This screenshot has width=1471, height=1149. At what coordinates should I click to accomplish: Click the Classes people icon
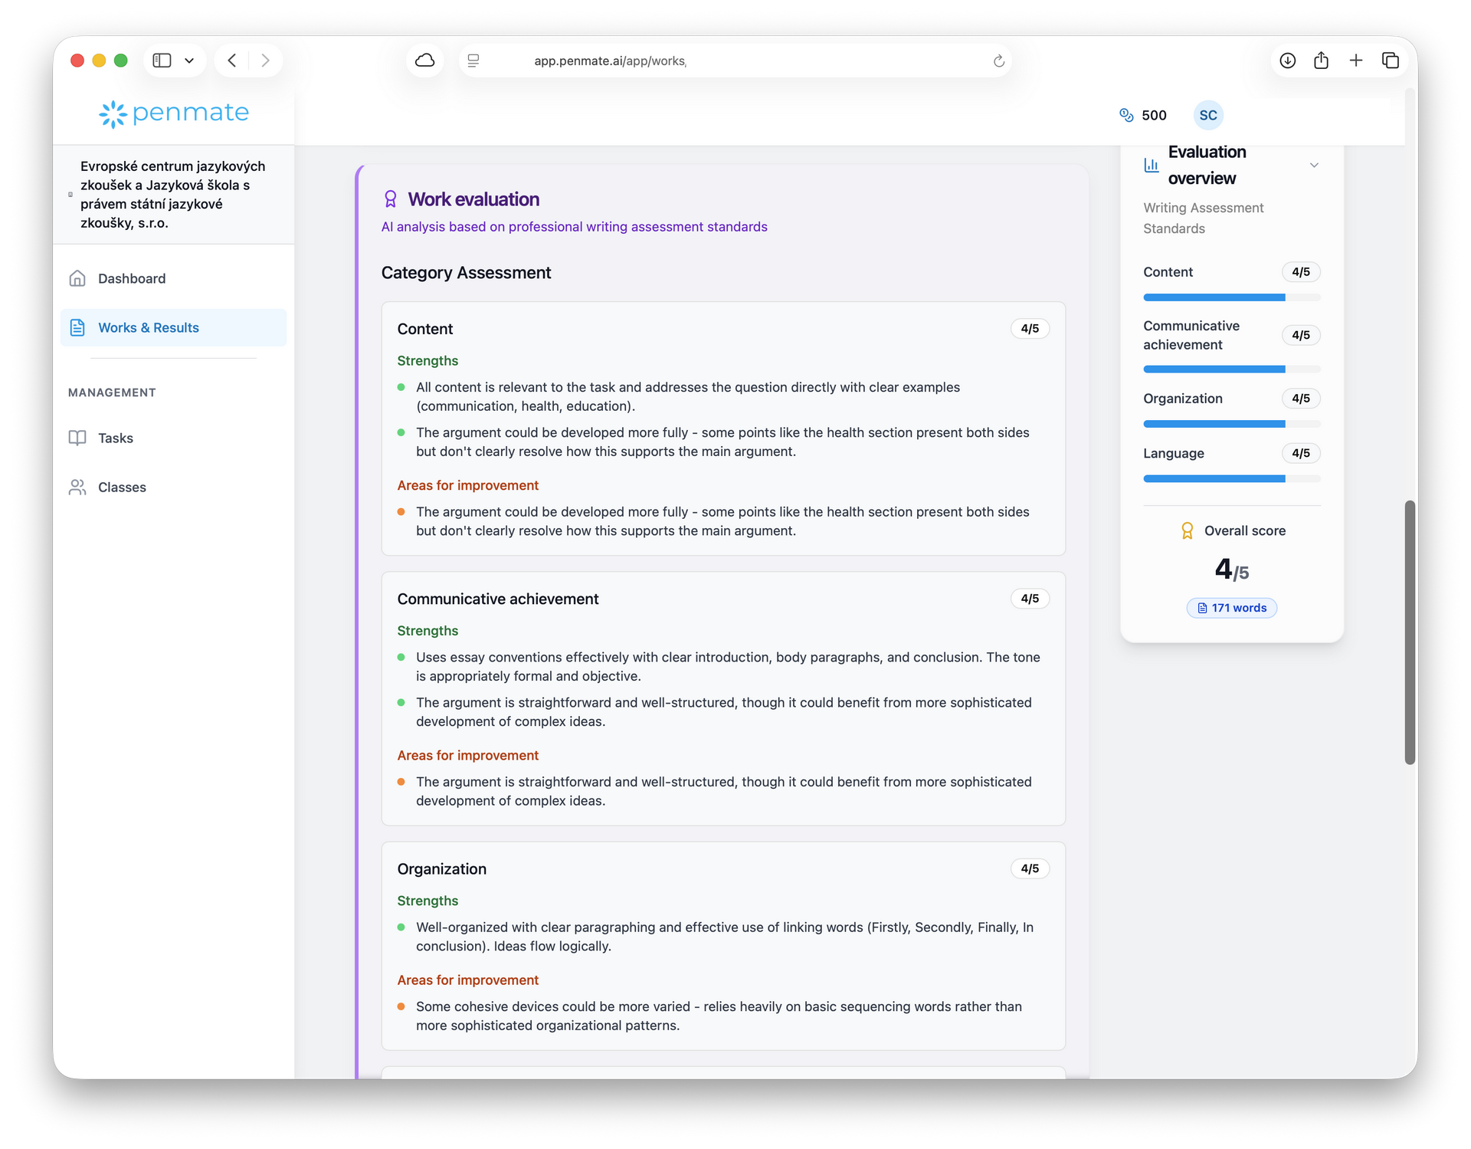pyautogui.click(x=77, y=487)
